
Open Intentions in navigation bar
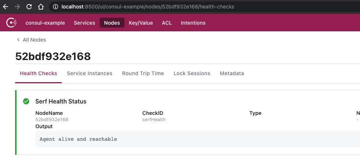193,23
